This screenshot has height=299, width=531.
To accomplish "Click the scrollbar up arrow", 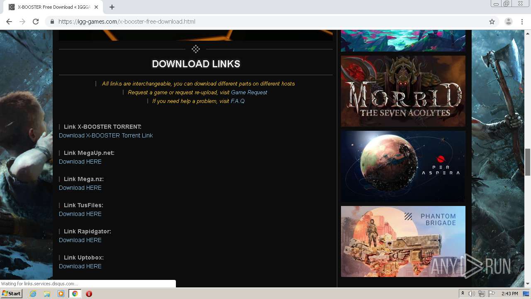I will [x=528, y=33].
